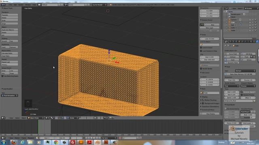Click the fluid Speed 1.000 field
259x145 pixels.
point(231,97)
